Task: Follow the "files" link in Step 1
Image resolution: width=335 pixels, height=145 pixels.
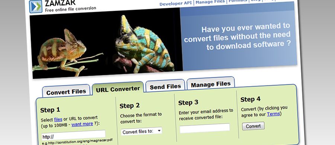Action: (x=58, y=119)
